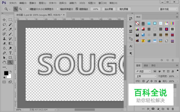This screenshot has height=112, width=180.
Task: Open the 基本功能 workspace dropdown
Action: click(x=168, y=9)
